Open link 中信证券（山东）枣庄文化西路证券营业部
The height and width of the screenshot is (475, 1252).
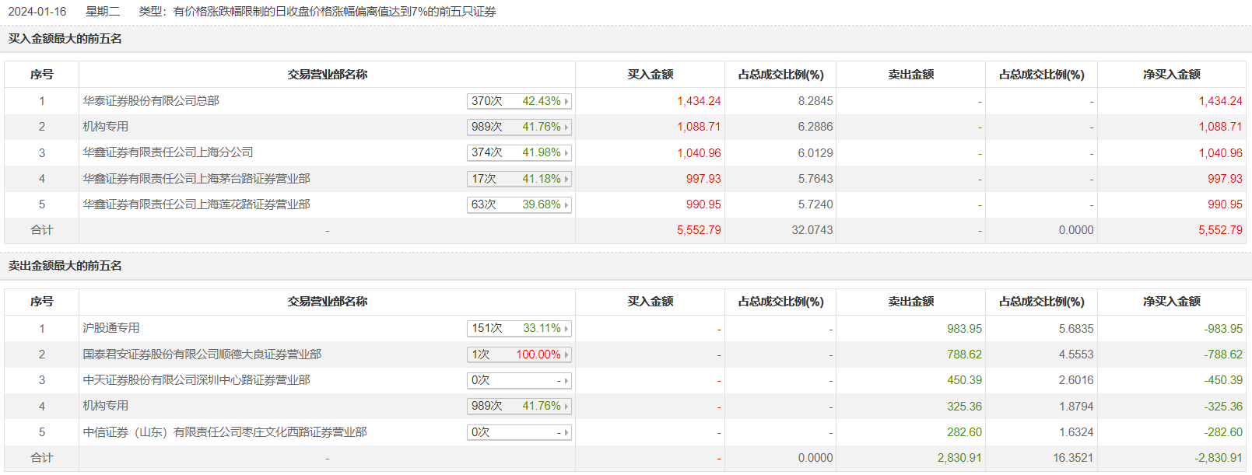point(225,432)
